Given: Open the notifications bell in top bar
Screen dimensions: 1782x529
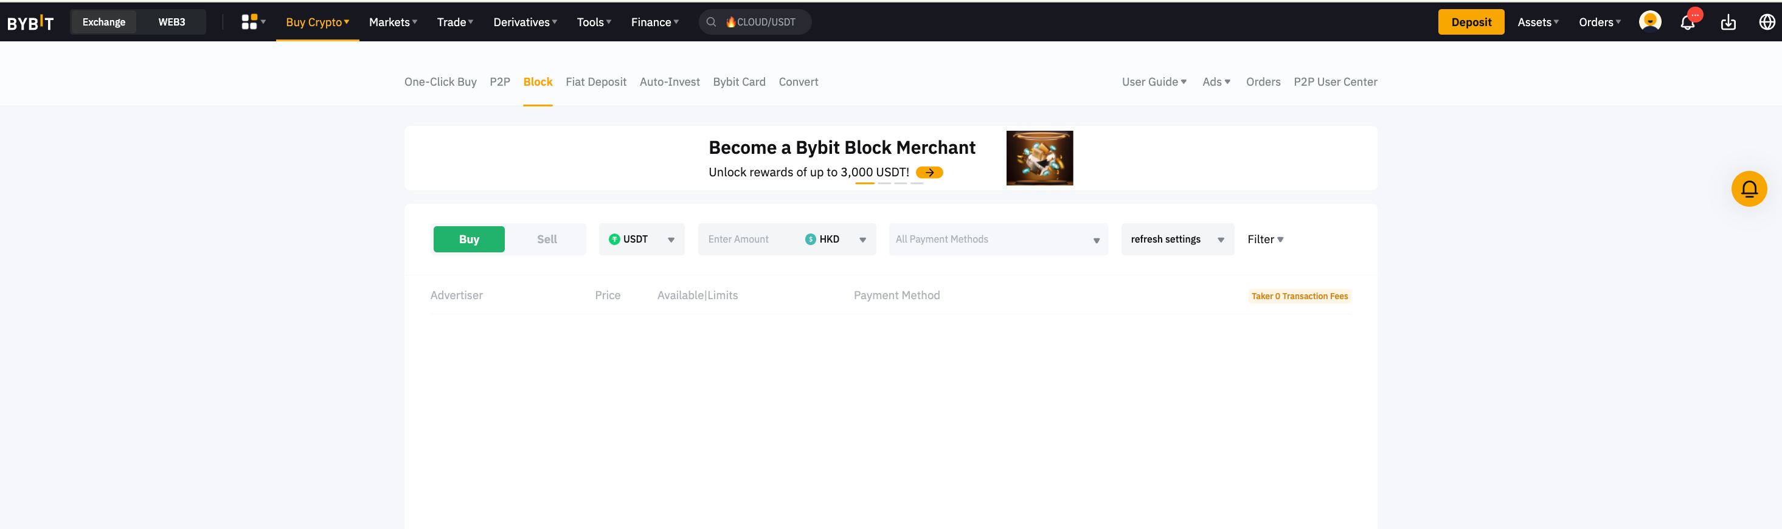Looking at the screenshot, I should point(1687,23).
